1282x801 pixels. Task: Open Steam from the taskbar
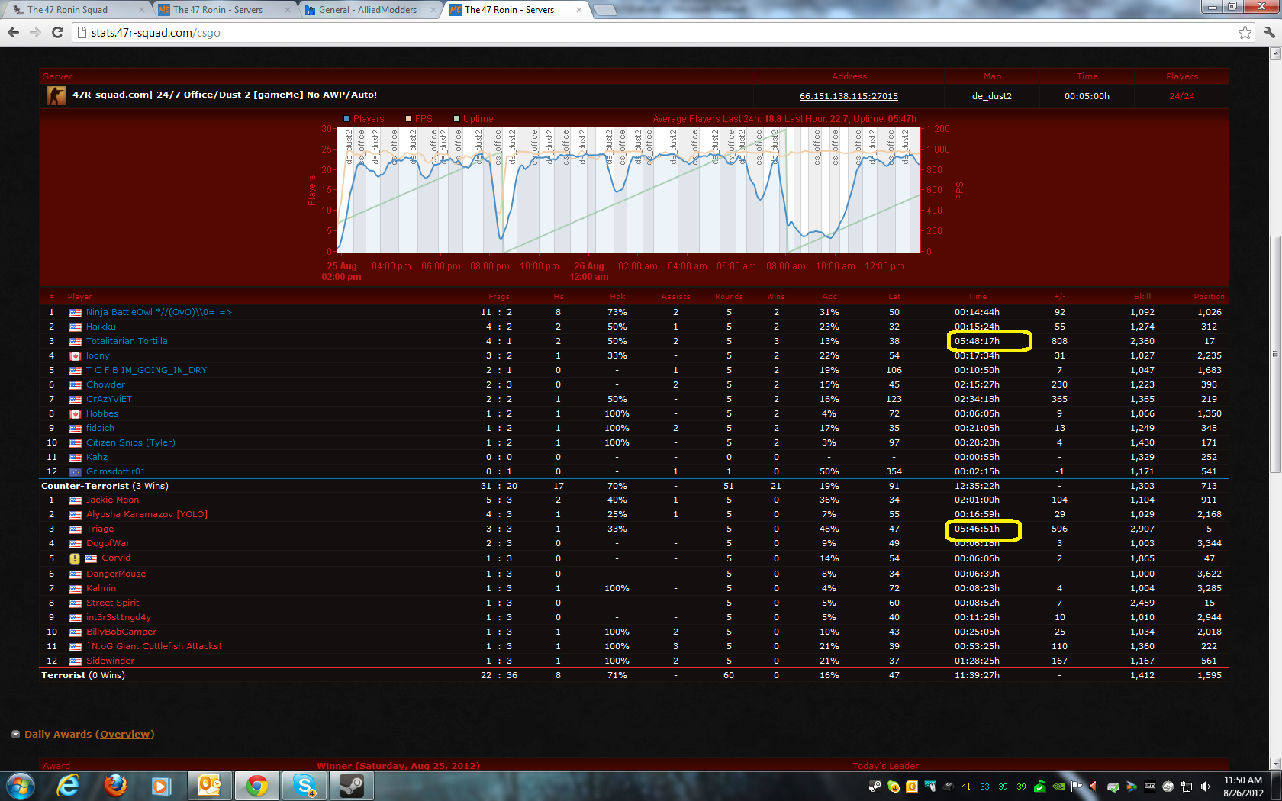351,785
